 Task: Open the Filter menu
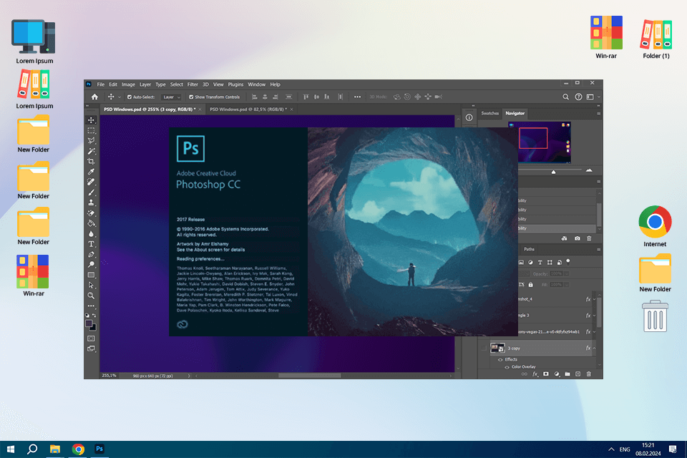[x=193, y=84]
